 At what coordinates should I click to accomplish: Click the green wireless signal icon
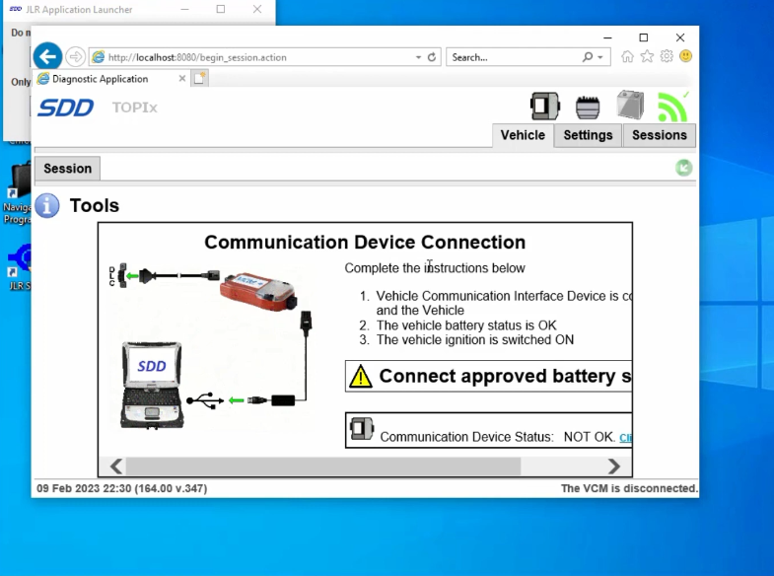[673, 107]
